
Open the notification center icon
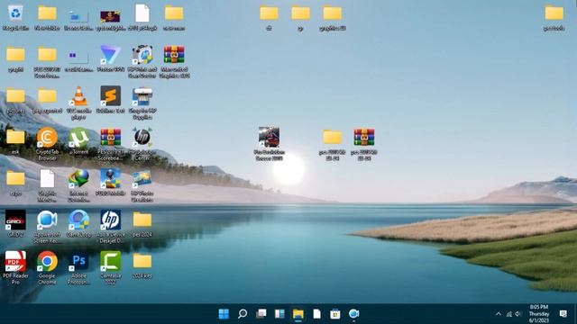pyautogui.click(x=563, y=314)
